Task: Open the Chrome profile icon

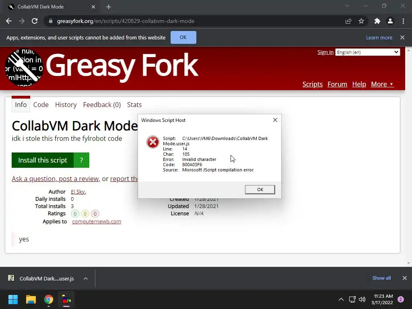Action: [390, 21]
